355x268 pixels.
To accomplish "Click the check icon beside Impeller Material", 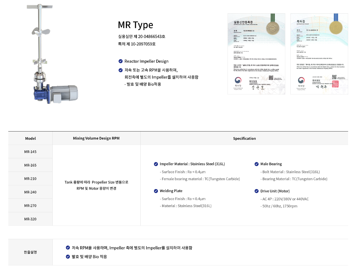I will point(156,164).
